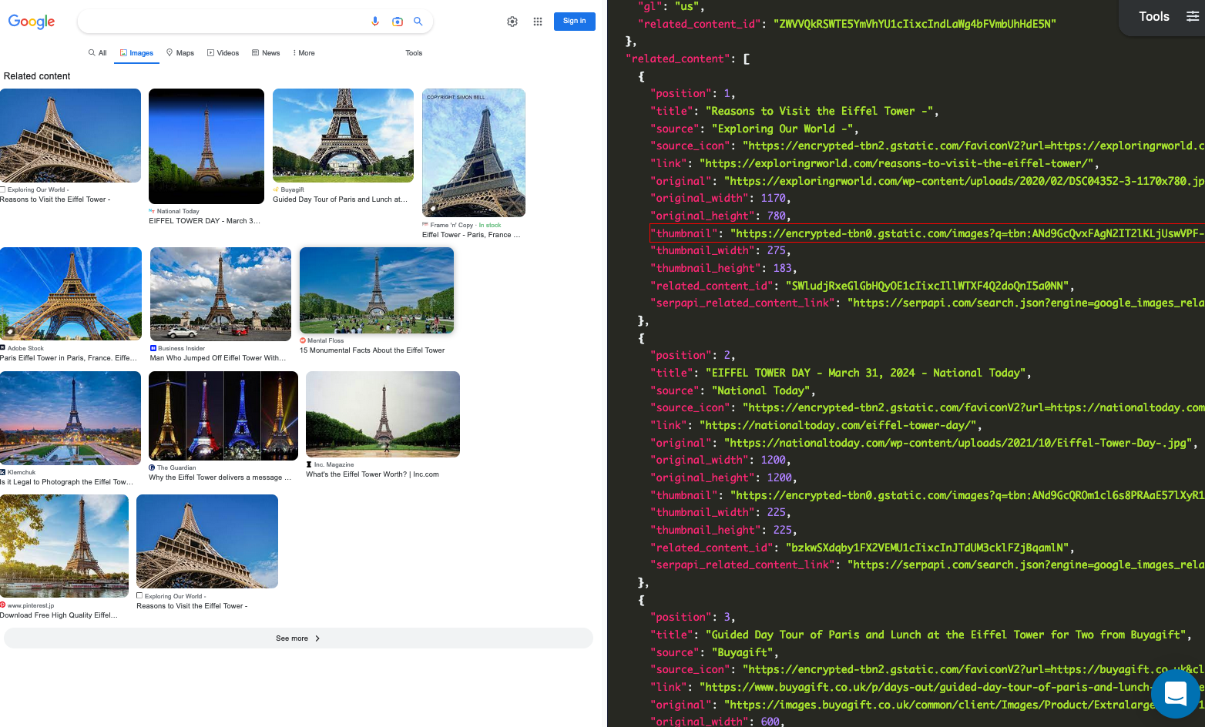Open Buyagift Guided Day Tour thumbnail
This screenshot has height=727, width=1205.
click(343, 136)
